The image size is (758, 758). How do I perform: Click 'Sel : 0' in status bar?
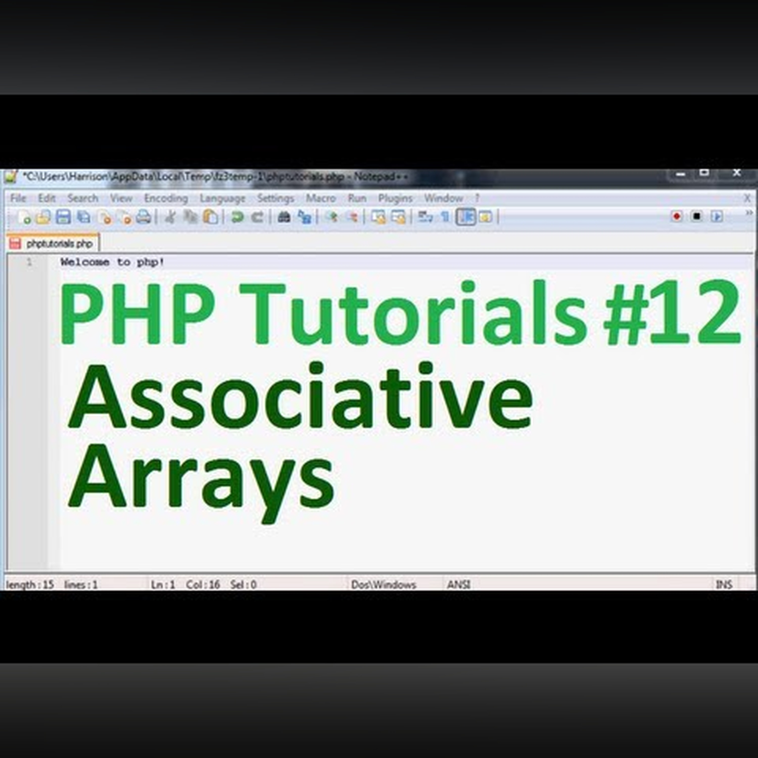(x=243, y=585)
